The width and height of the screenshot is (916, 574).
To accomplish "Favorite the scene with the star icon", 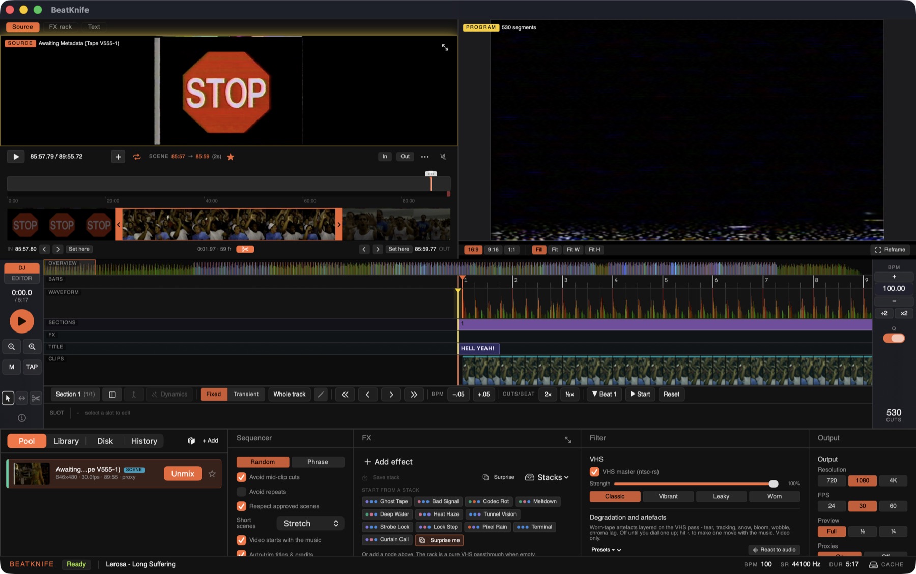I will (231, 157).
